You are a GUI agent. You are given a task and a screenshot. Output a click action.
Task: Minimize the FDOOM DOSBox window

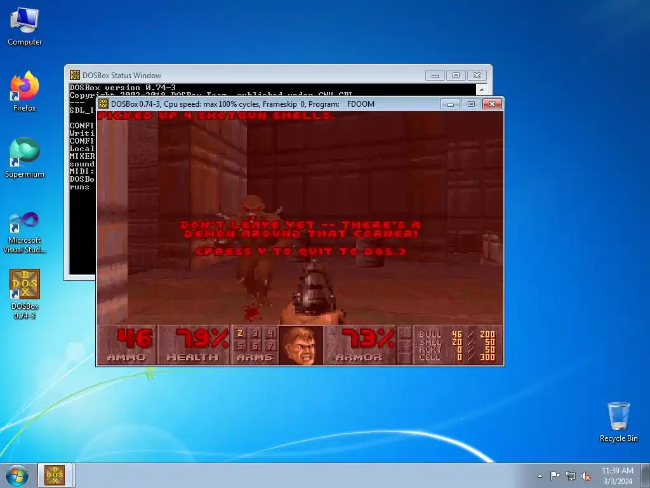(450, 104)
